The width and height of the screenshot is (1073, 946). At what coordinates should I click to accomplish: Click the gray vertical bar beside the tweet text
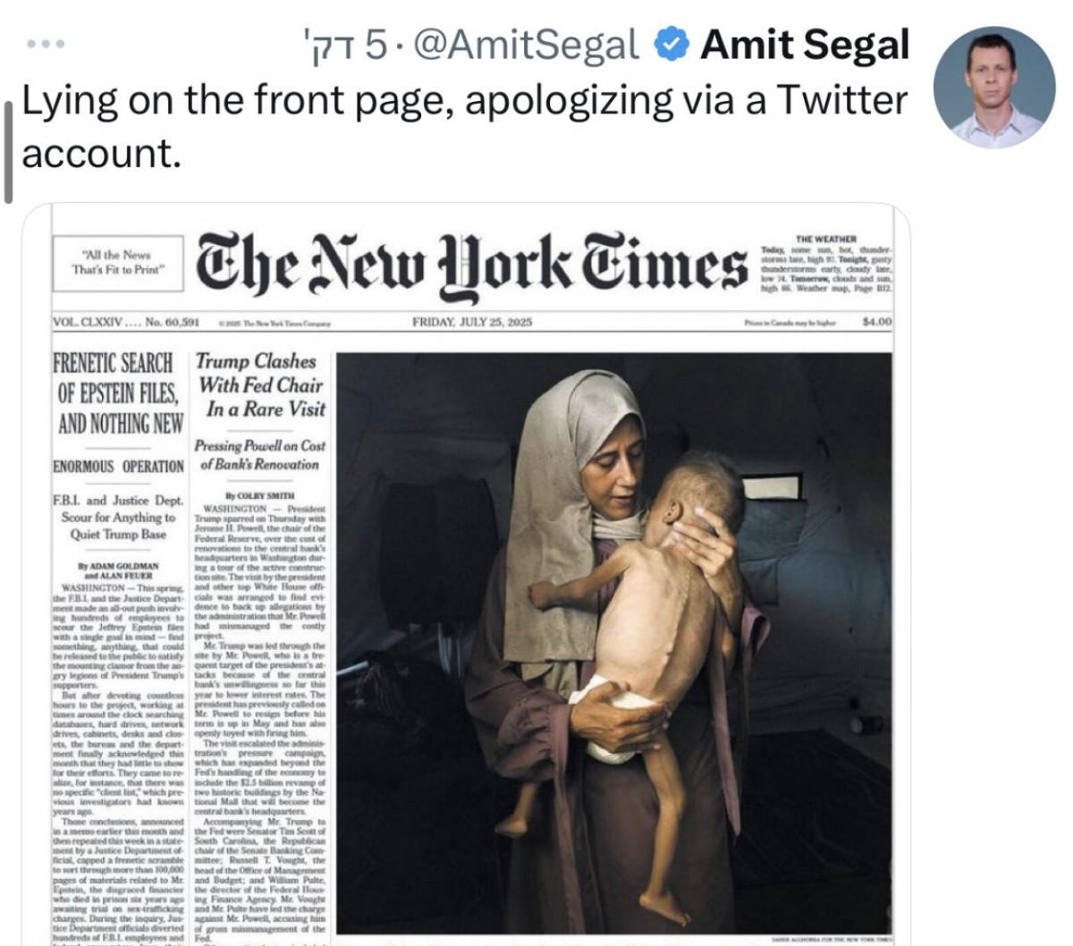pos(10,149)
